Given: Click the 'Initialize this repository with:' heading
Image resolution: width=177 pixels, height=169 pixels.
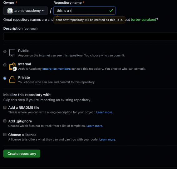Looking at the screenshot, I should pyautogui.click(x=27, y=95).
